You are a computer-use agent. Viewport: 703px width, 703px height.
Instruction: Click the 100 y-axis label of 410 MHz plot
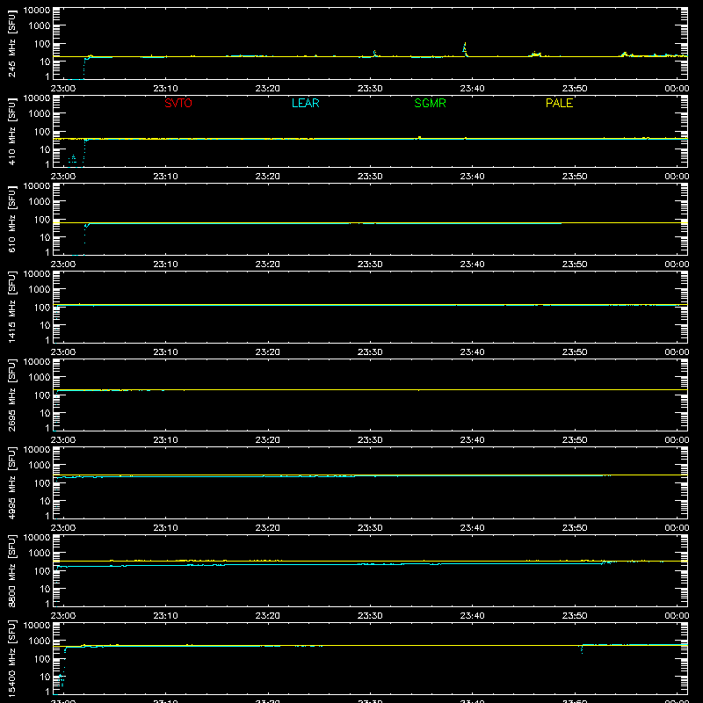pos(42,132)
